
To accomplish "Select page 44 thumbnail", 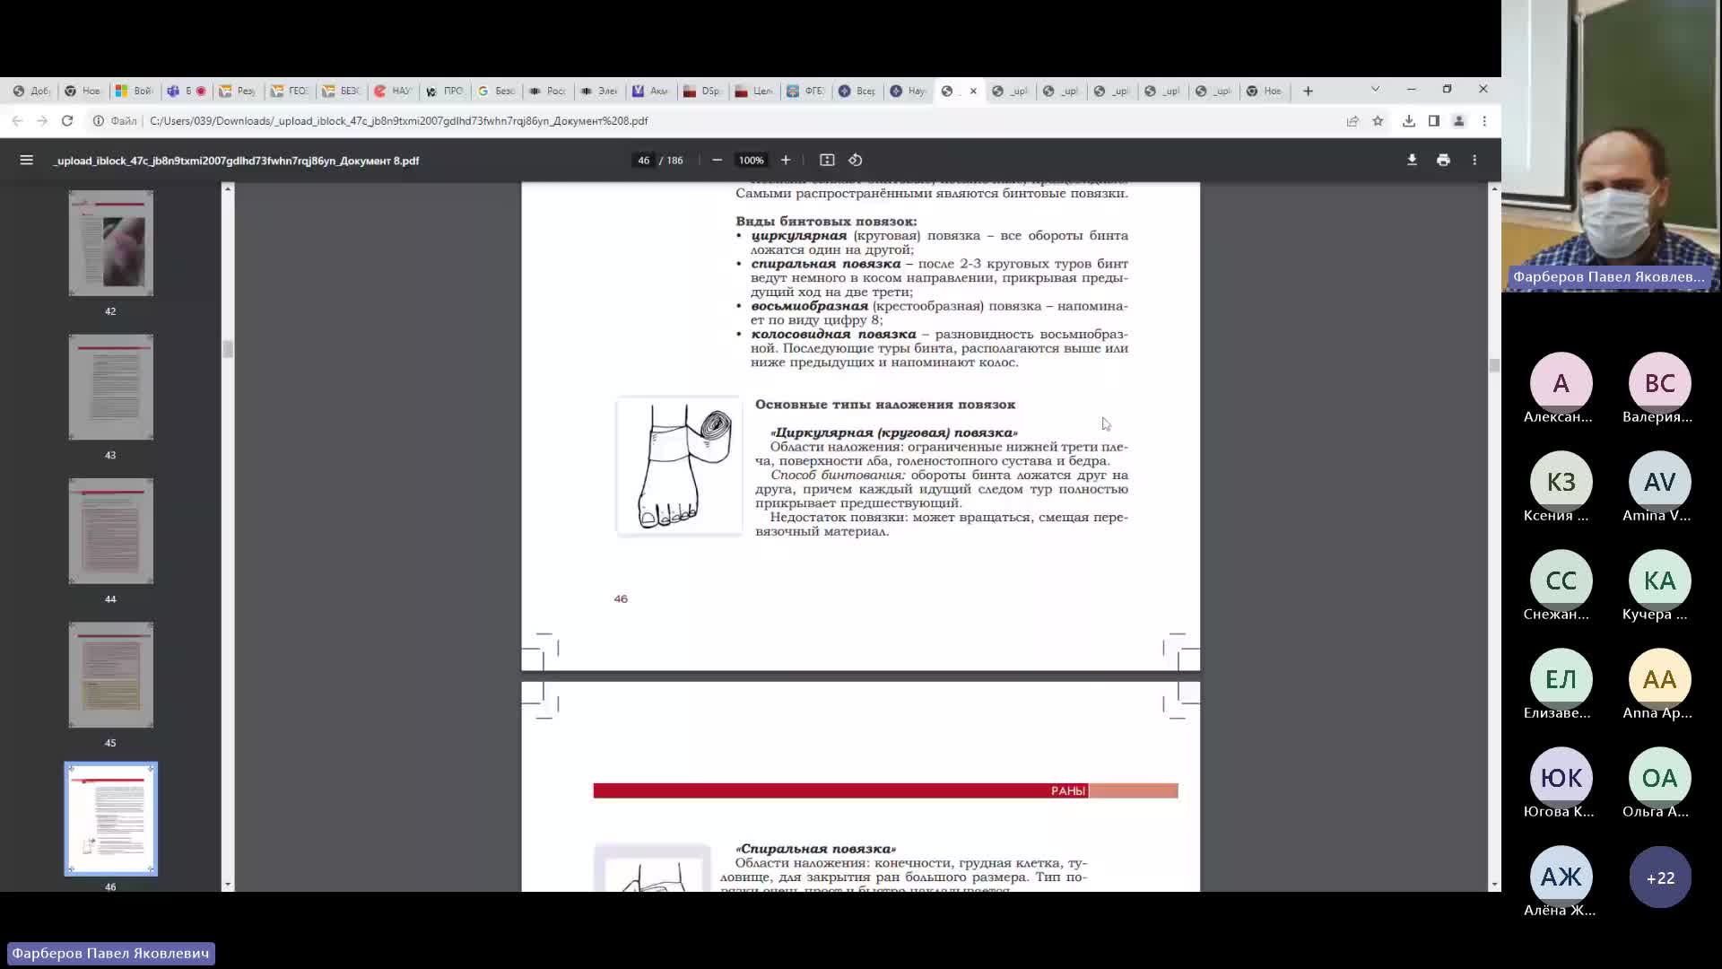I will tap(111, 531).
